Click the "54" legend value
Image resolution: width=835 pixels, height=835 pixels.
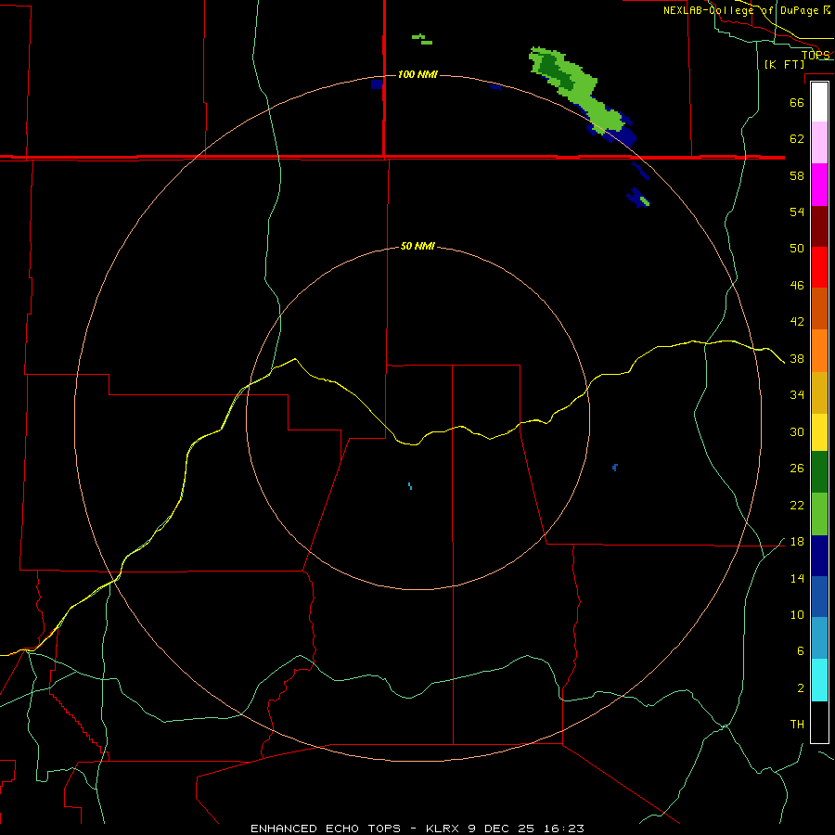tap(797, 212)
